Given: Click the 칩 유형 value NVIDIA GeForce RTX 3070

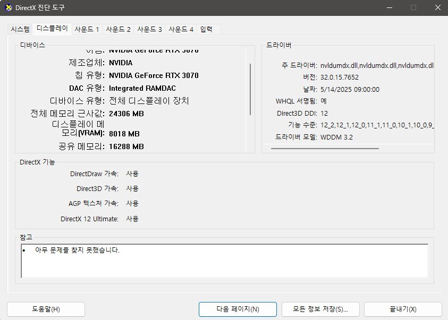Looking at the screenshot, I should click(154, 75).
